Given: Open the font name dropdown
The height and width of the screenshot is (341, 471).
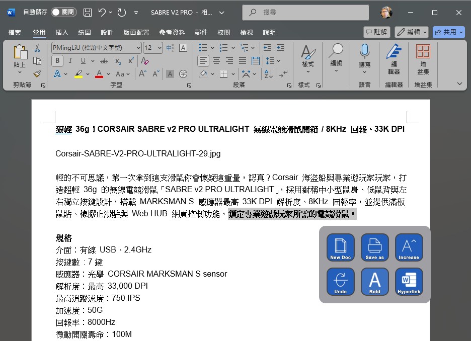Looking at the screenshot, I should [x=138, y=48].
